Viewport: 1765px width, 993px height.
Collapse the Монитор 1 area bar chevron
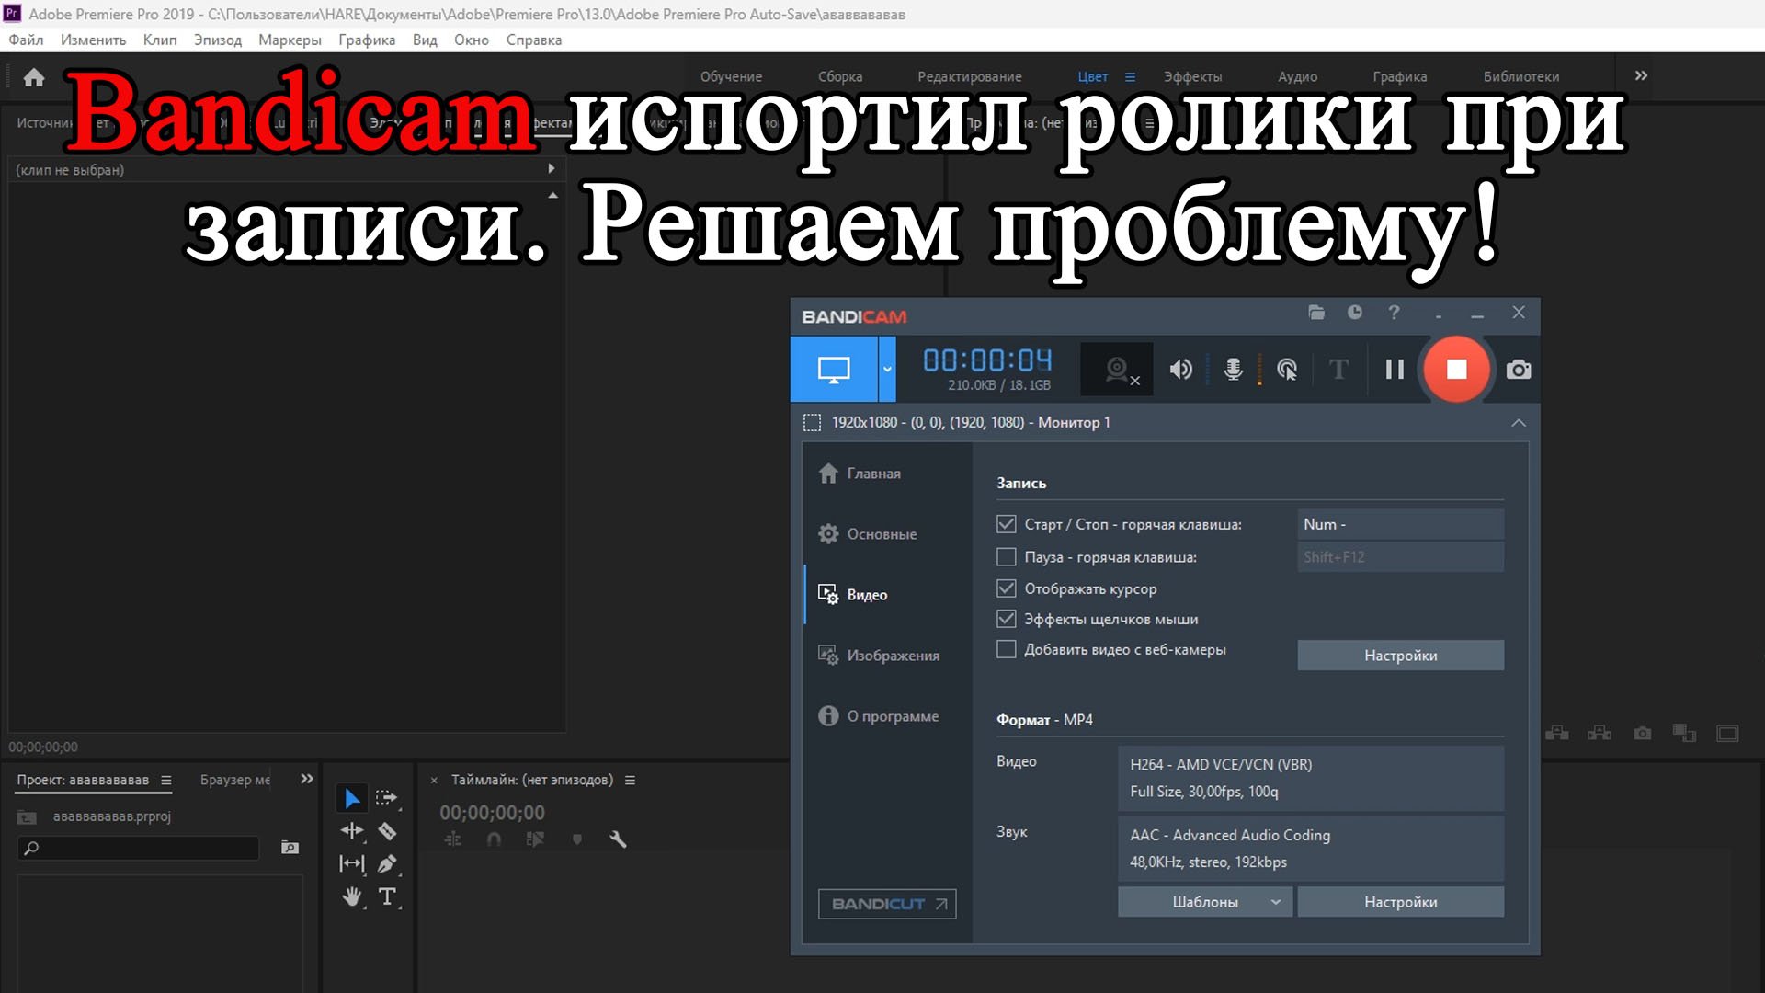(x=1519, y=423)
